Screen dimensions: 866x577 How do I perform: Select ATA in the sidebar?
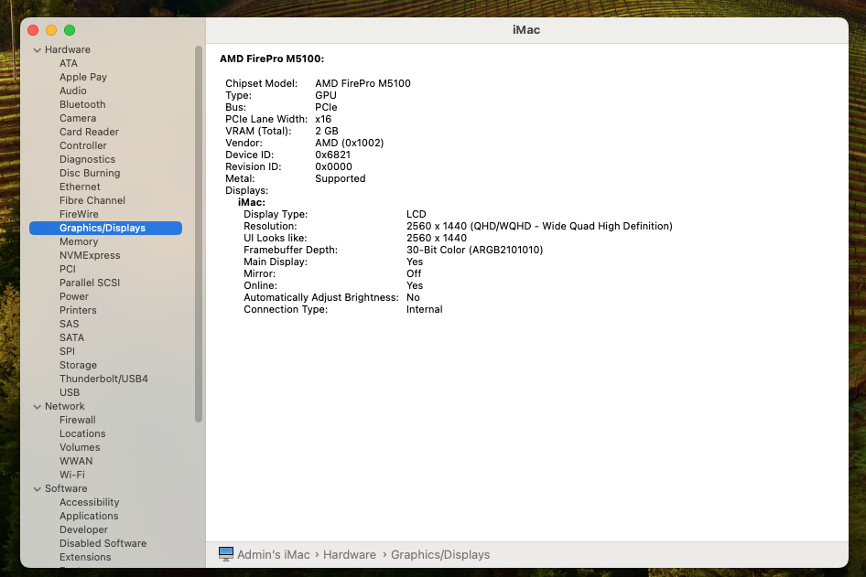[69, 63]
